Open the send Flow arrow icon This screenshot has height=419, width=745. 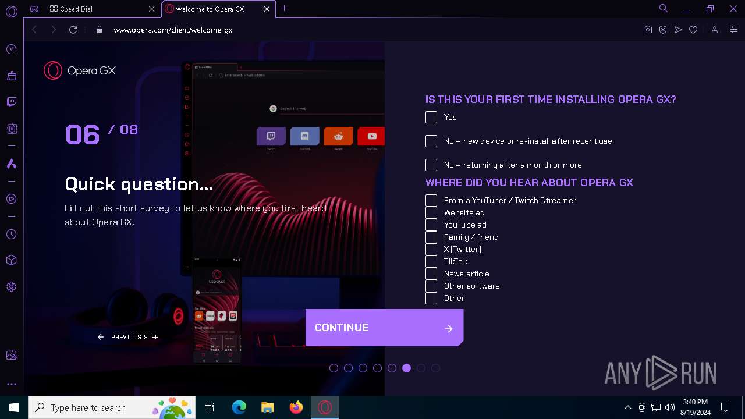[x=678, y=30]
